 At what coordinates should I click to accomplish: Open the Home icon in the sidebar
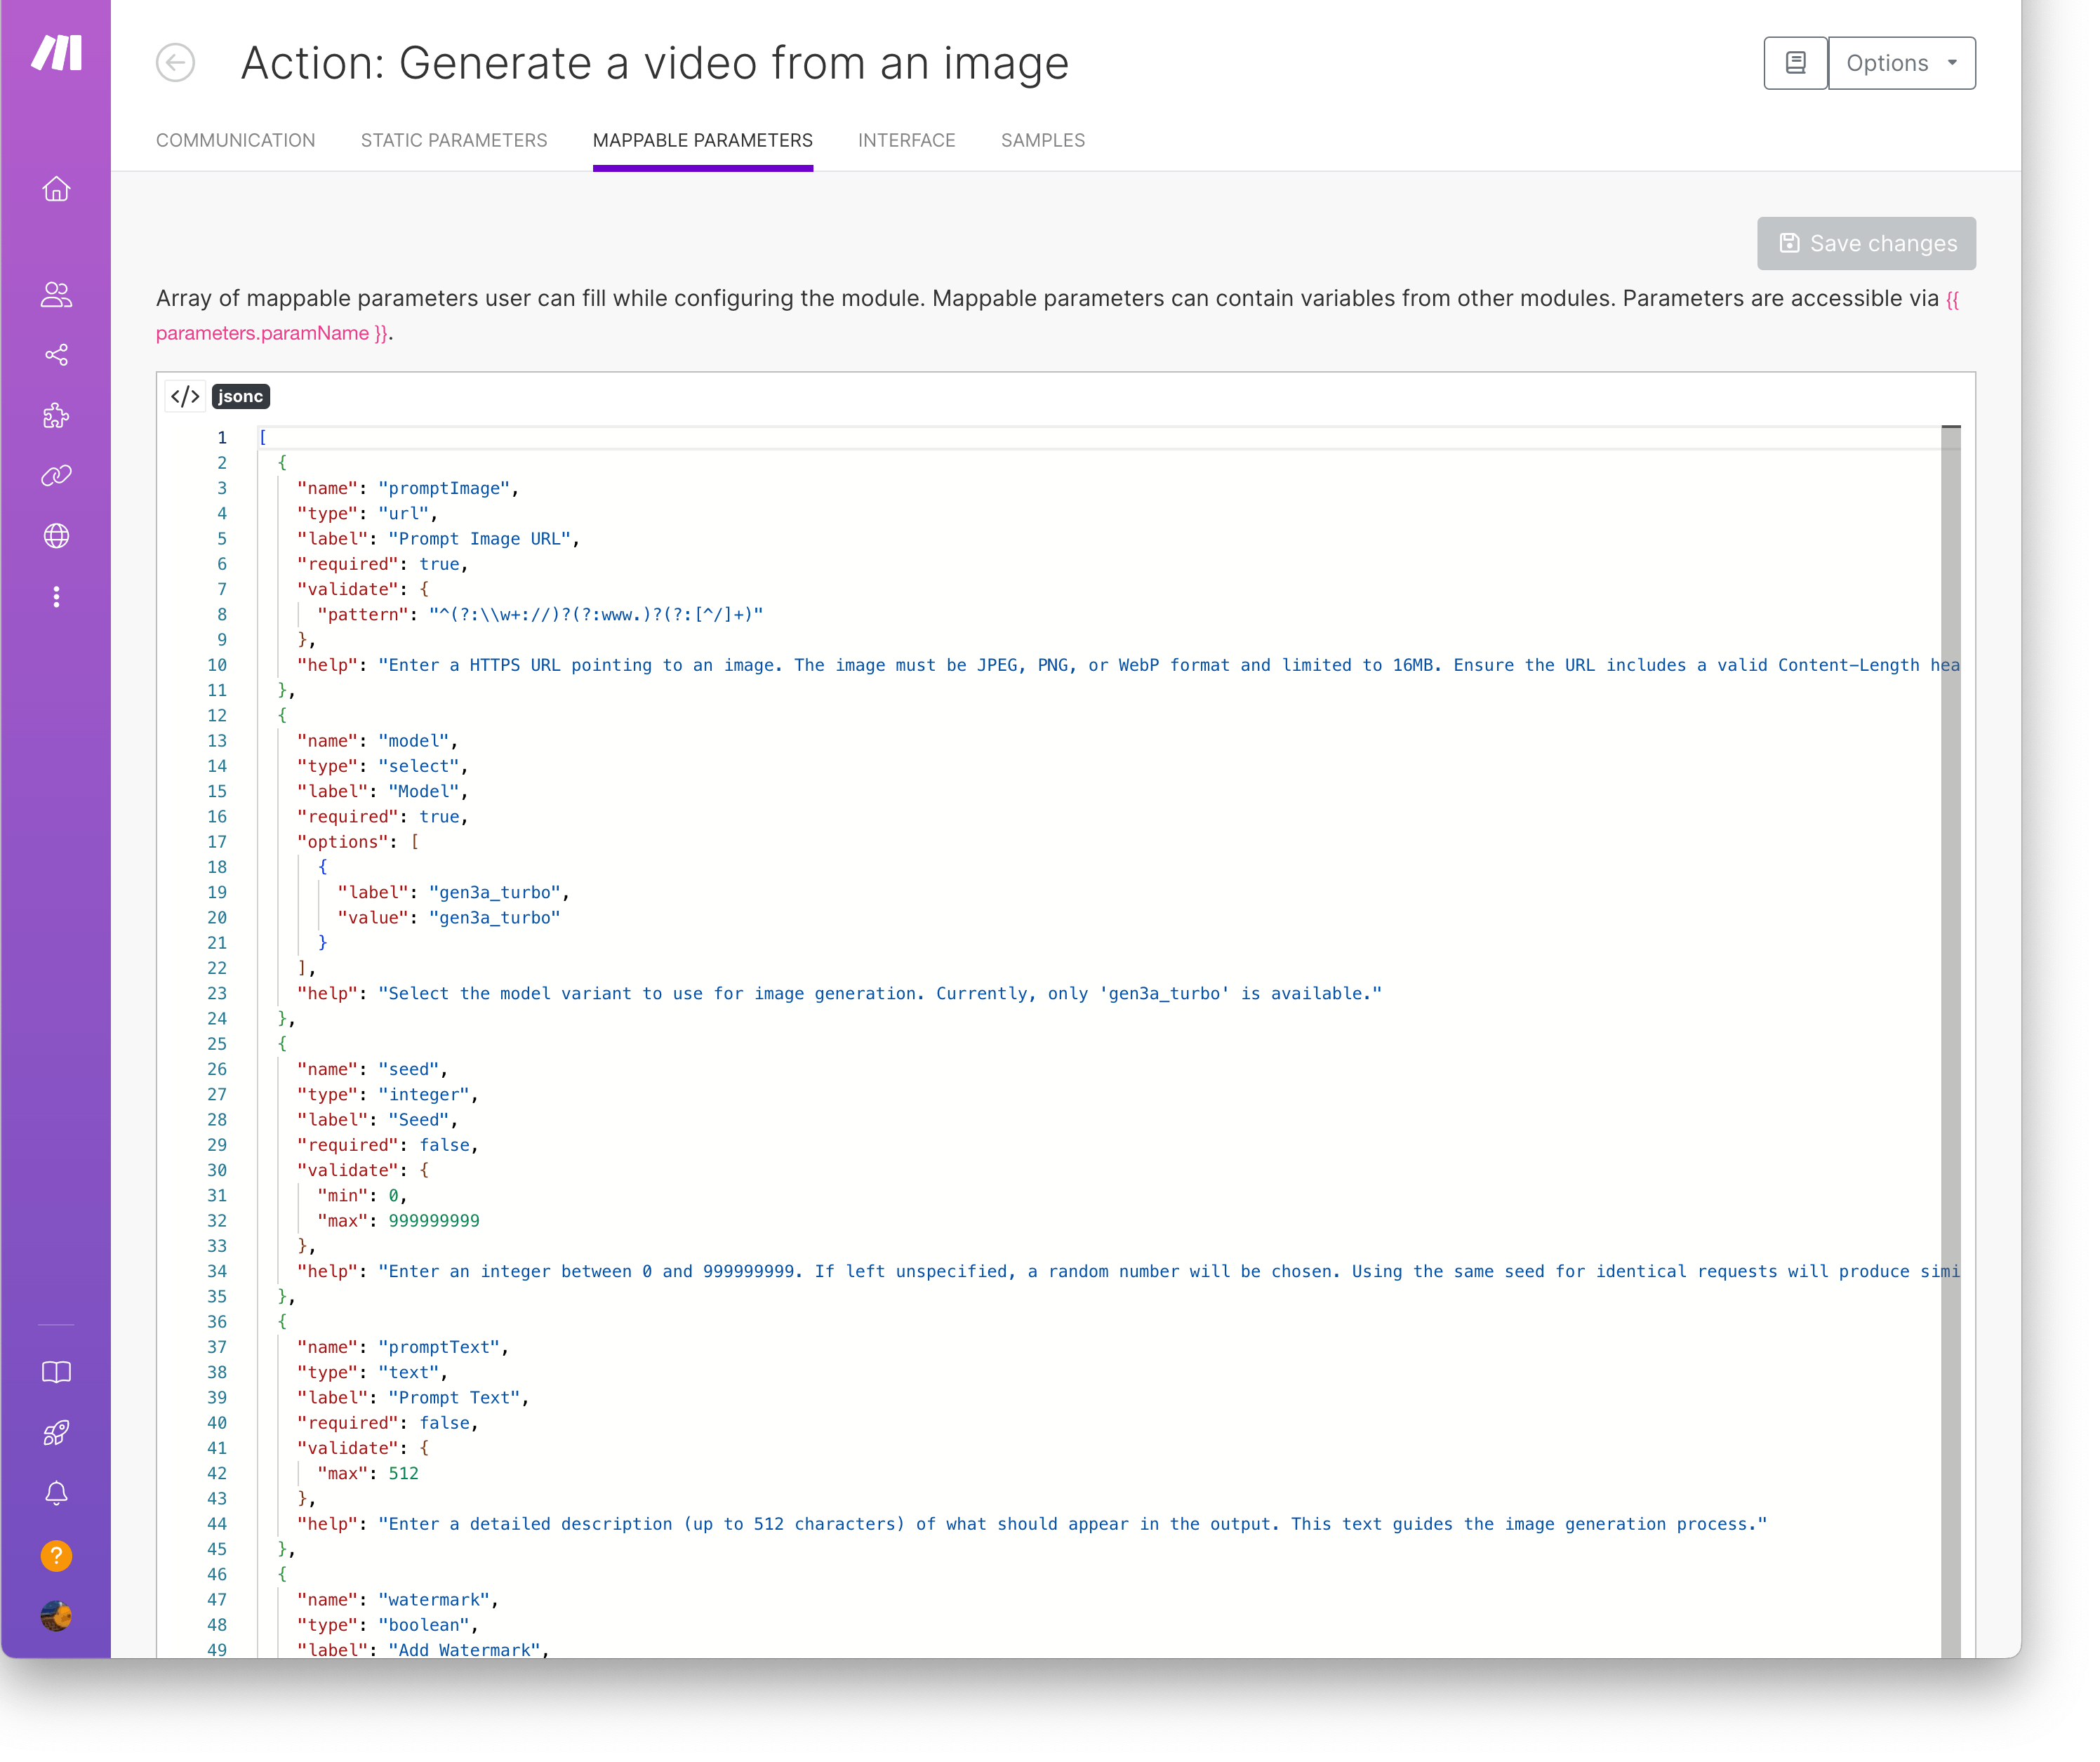tap(56, 189)
